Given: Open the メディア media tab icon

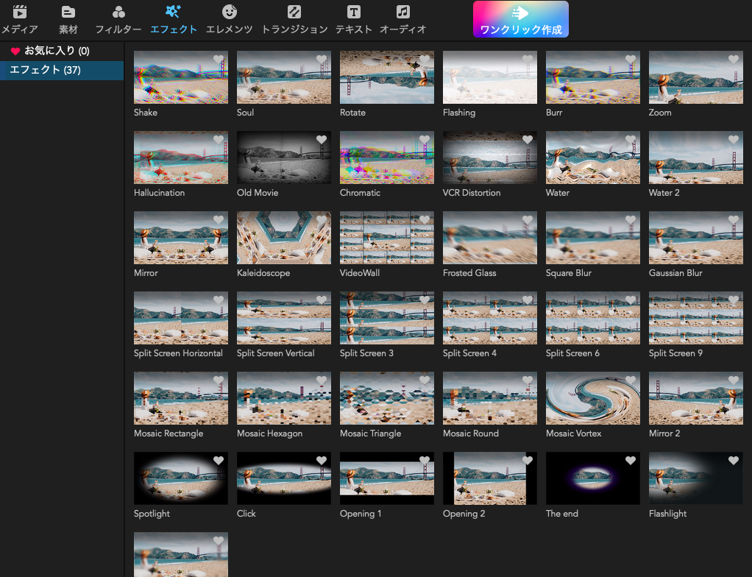Looking at the screenshot, I should pyautogui.click(x=20, y=13).
